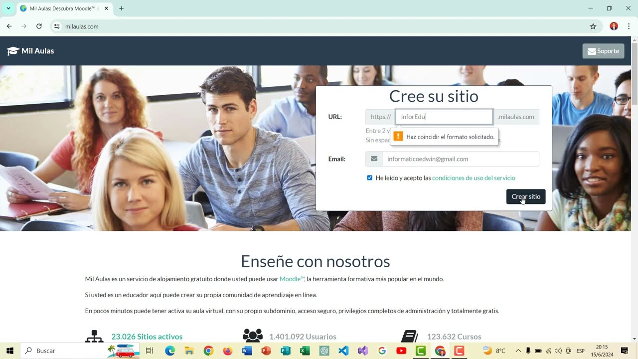Open PowerPoint from taskbar
Image resolution: width=638 pixels, height=359 pixels.
[x=266, y=351]
